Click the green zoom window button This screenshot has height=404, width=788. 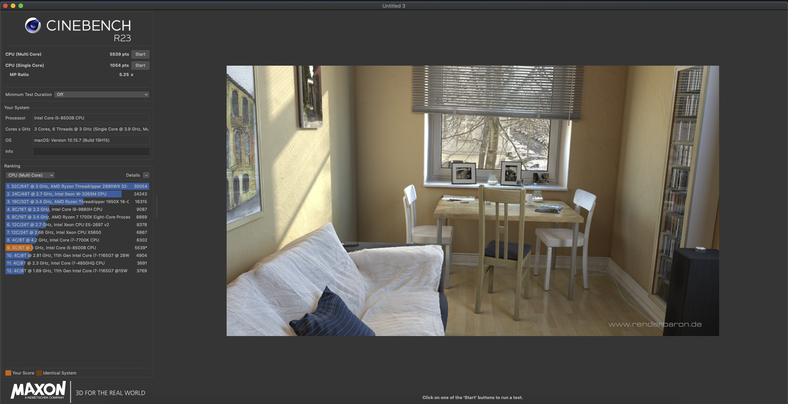[x=21, y=6]
